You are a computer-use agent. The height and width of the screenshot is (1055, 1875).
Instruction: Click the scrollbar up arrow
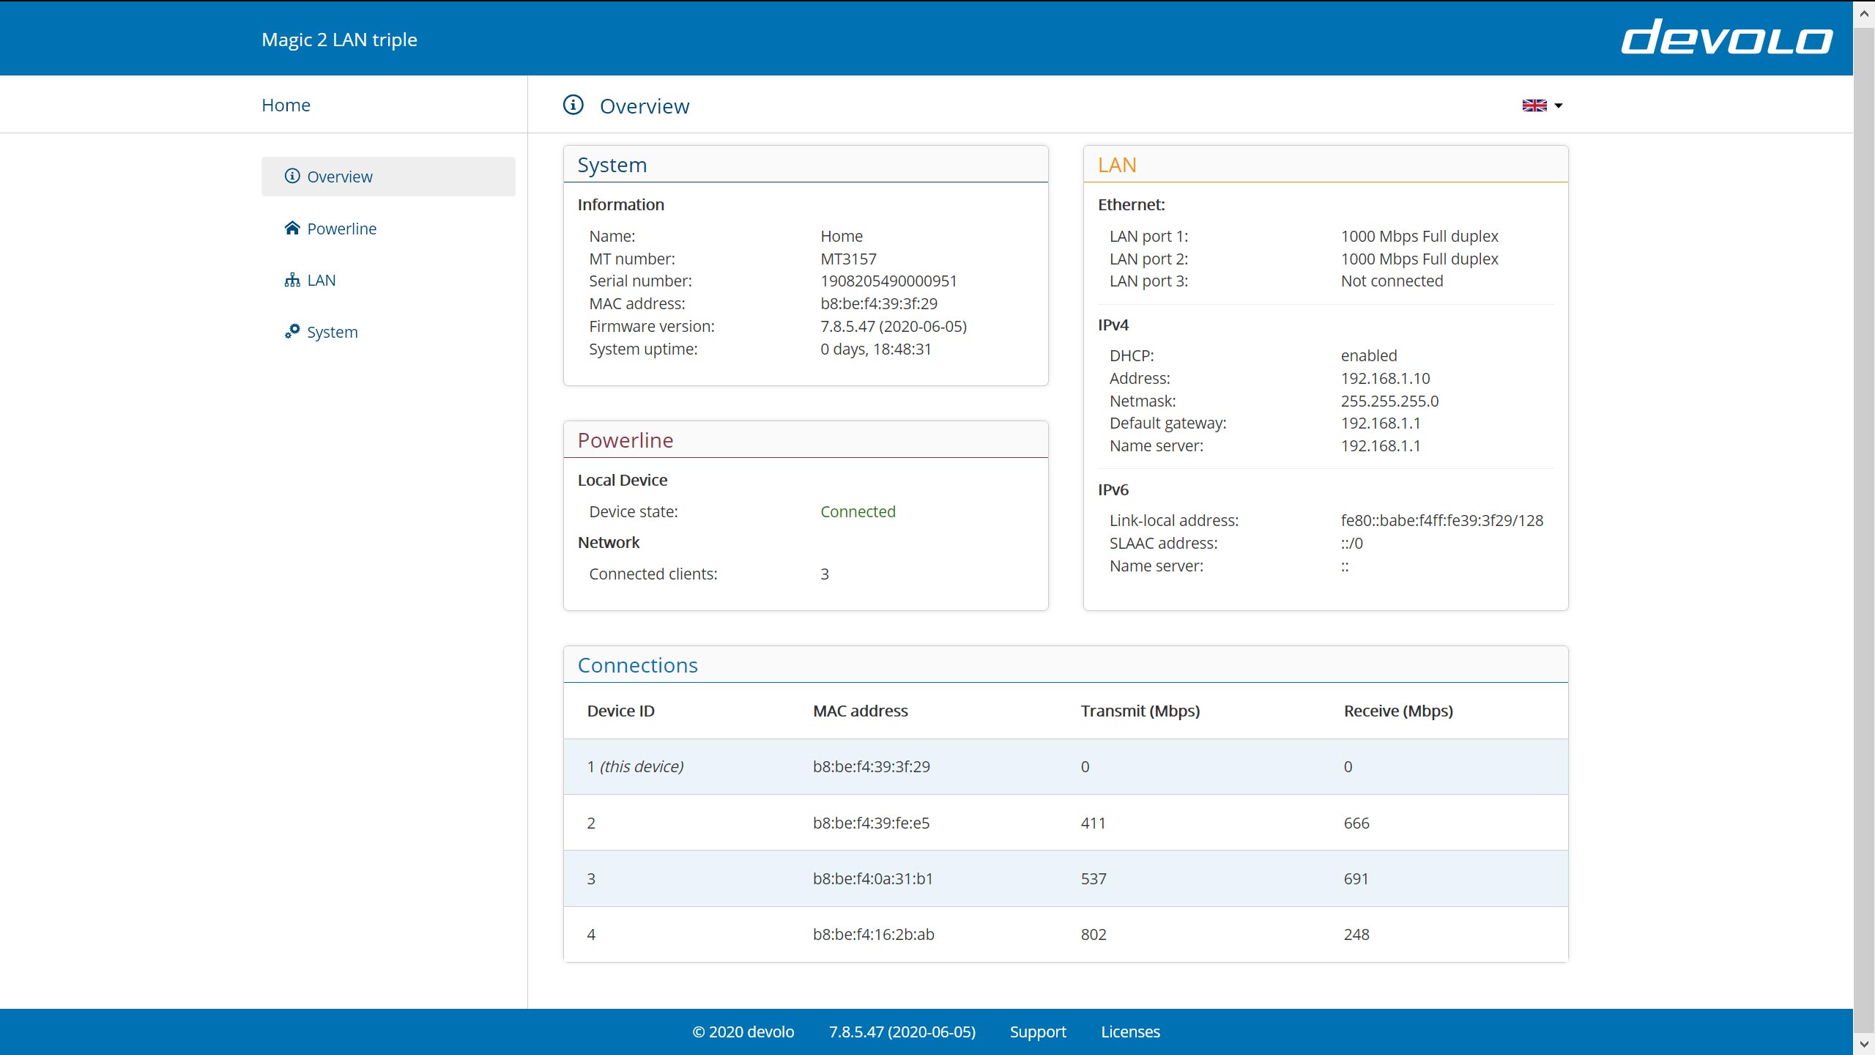(1864, 14)
